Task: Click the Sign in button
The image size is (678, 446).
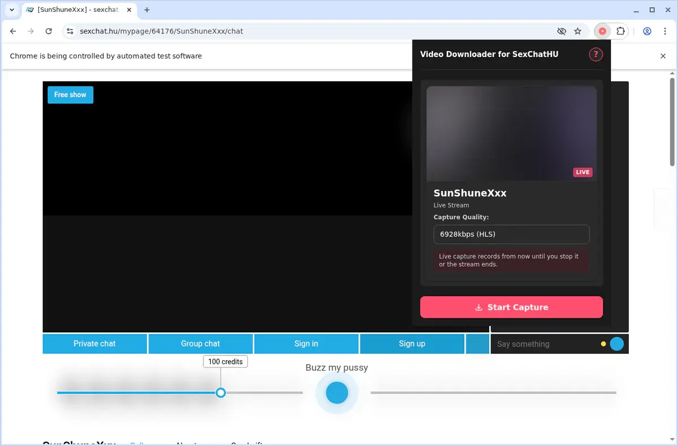Action: coord(306,344)
